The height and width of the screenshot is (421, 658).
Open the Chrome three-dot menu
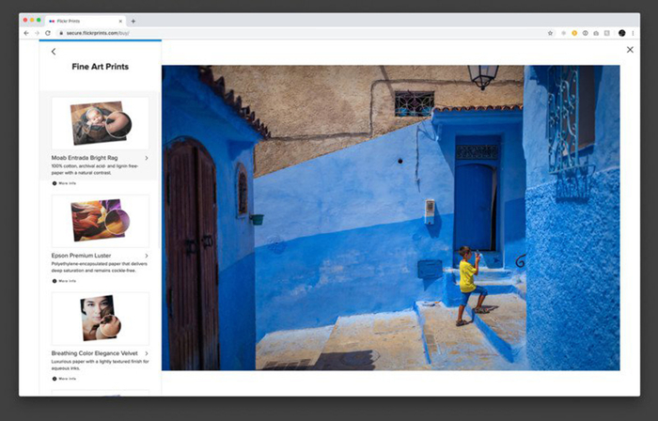[633, 33]
